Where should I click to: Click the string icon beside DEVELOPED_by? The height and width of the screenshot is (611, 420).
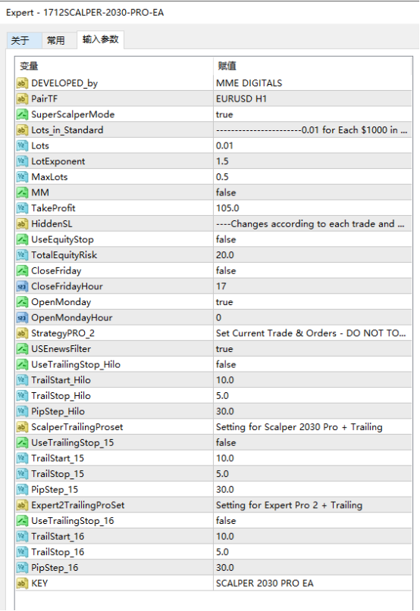coord(22,83)
